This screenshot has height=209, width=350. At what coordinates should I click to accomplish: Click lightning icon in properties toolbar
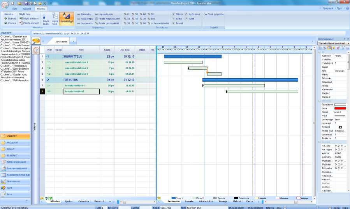click(334, 48)
